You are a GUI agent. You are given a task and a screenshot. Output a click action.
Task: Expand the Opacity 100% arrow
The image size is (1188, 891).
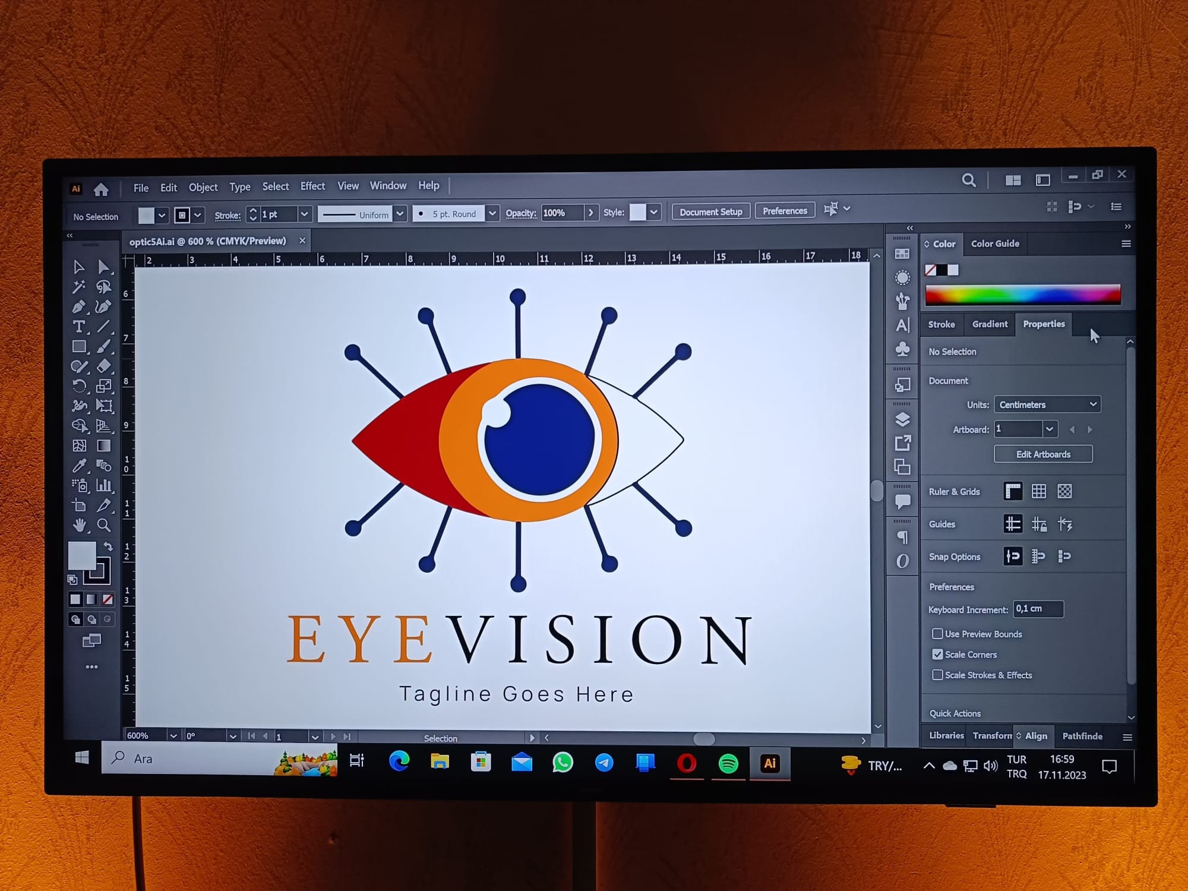590,212
